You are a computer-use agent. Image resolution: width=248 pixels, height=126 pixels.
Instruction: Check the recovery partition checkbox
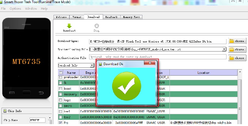(x=60, y=94)
